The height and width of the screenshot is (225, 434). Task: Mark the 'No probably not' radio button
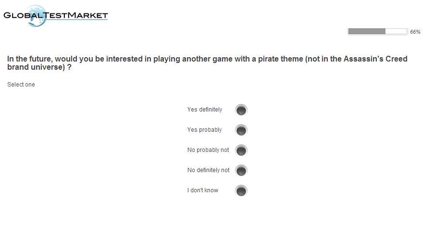pos(241,150)
